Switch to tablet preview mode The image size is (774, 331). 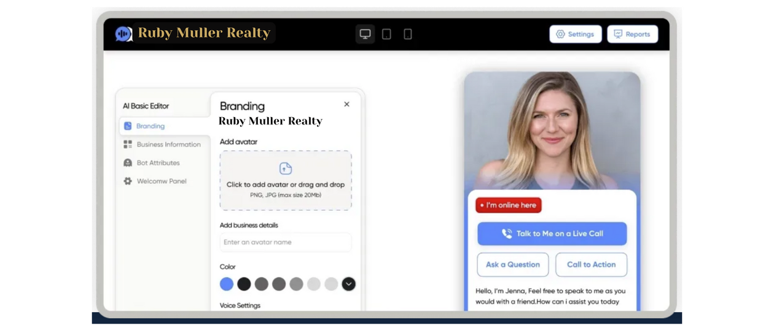(386, 34)
